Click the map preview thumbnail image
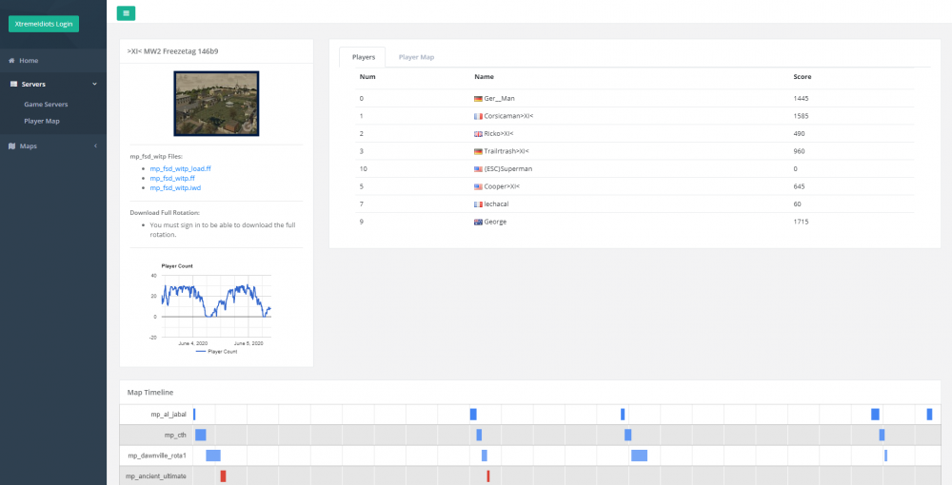Viewport: 952px width, 485px height. [215, 103]
